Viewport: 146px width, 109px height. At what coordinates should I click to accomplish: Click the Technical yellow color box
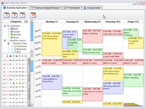(x=15, y=46)
